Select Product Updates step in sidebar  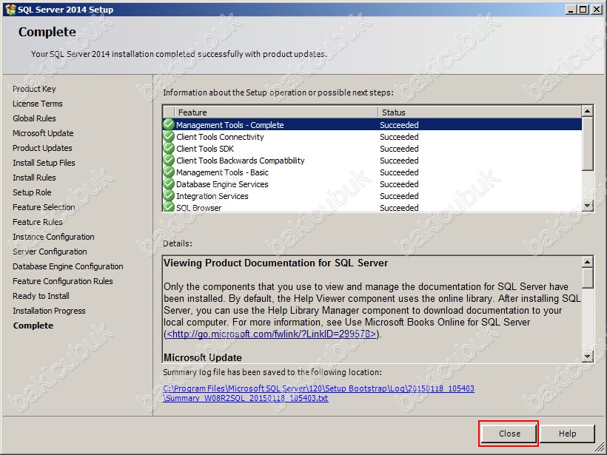click(x=42, y=148)
